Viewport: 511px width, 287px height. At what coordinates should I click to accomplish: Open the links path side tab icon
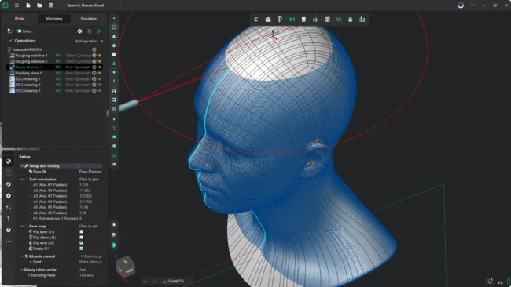tap(9, 207)
